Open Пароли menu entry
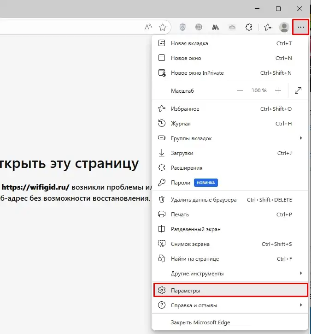Screen dimensions: 311x334 pyautogui.click(x=230, y=183)
